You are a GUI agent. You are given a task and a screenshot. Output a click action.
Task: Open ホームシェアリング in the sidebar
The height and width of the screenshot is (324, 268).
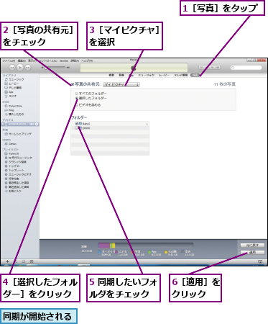tap(18, 134)
